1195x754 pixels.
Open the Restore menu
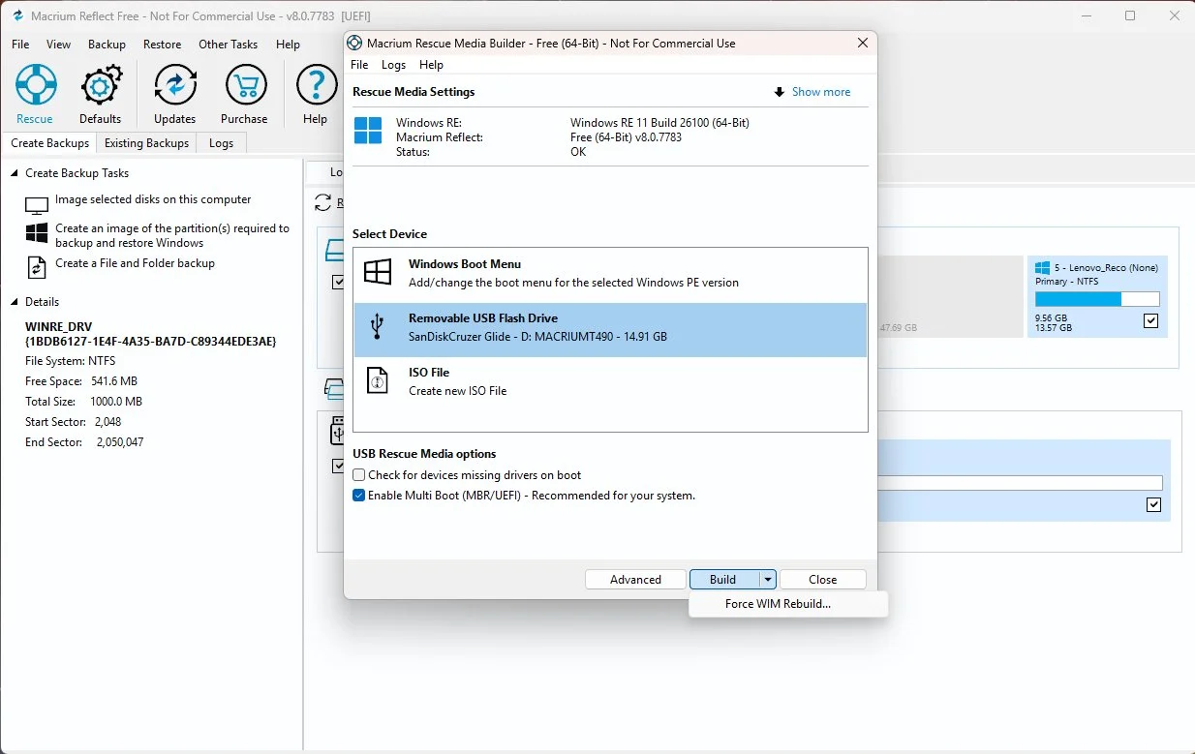[x=162, y=45]
